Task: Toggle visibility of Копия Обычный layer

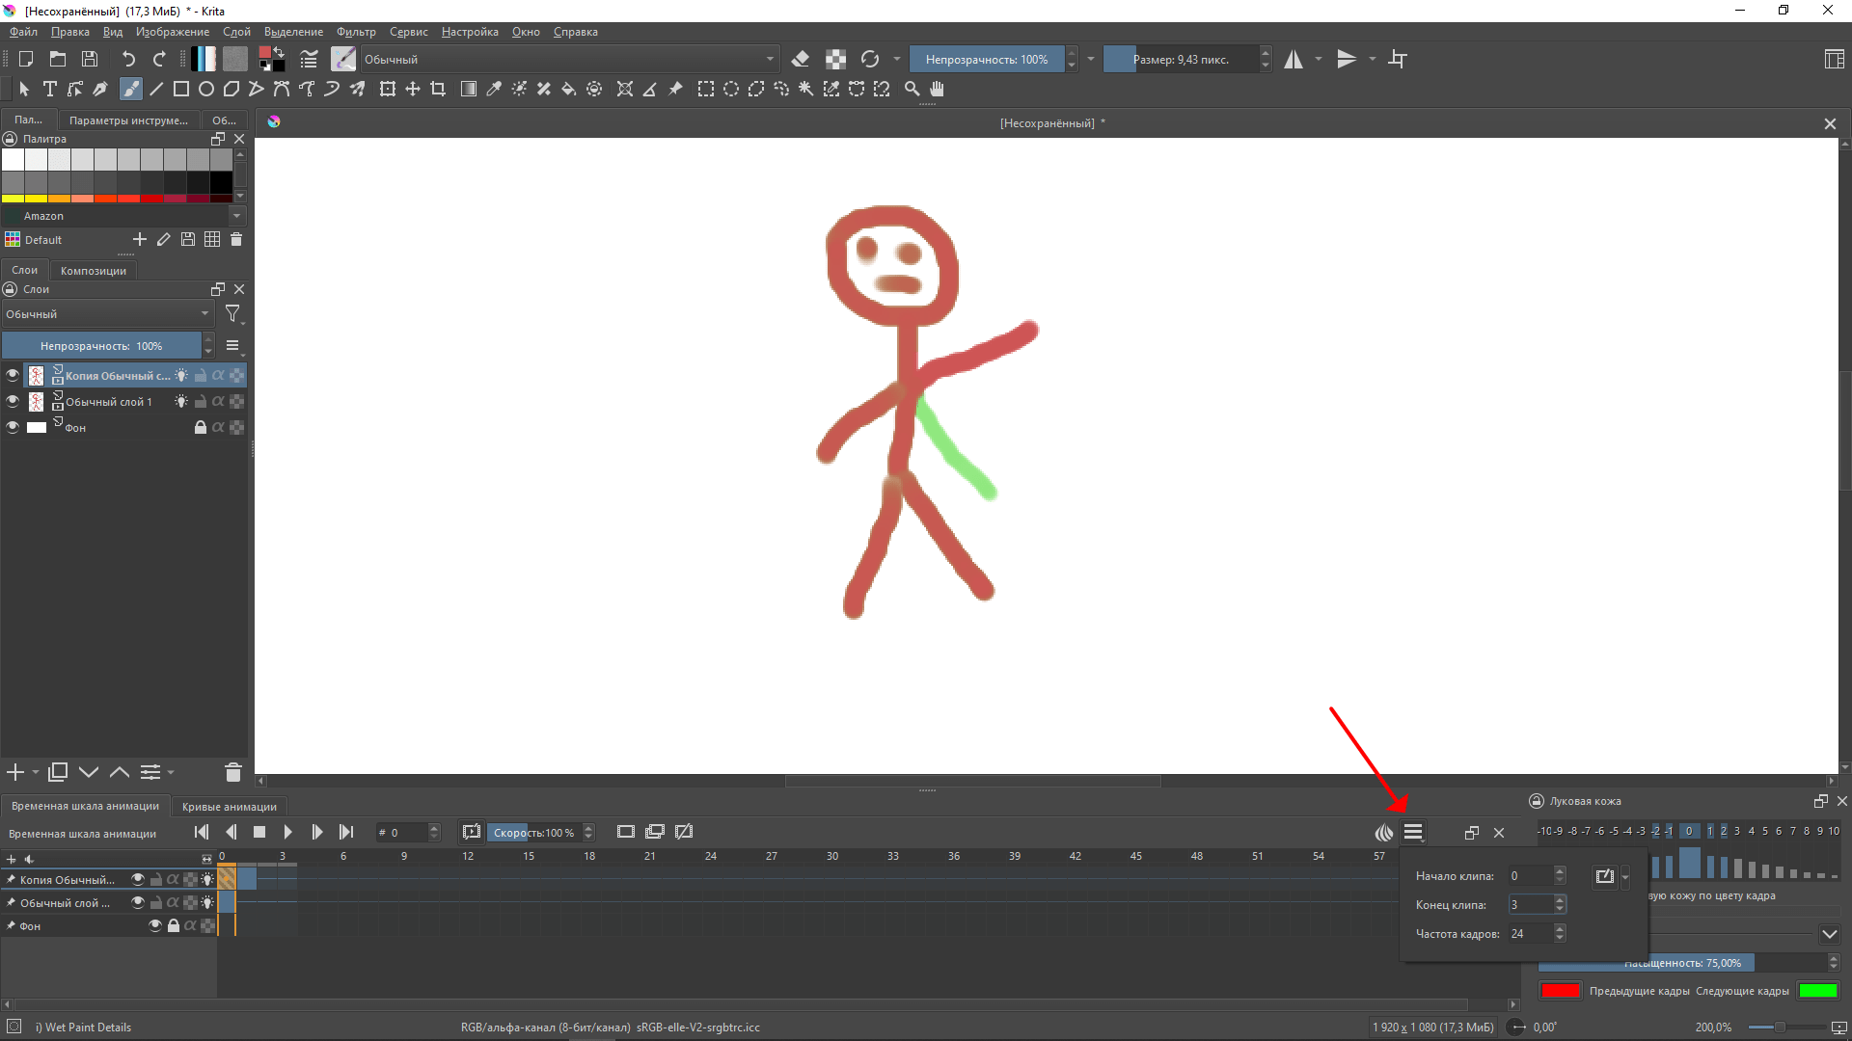Action: (x=13, y=374)
